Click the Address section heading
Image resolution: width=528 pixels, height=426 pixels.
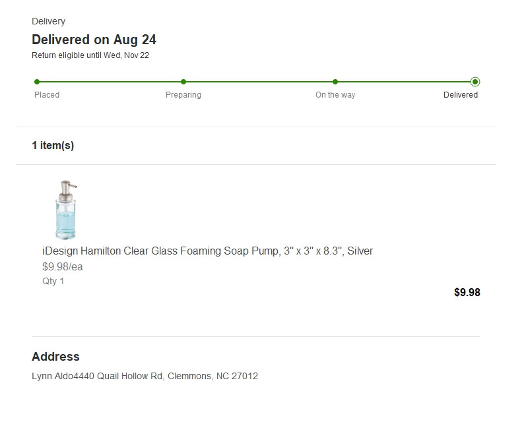(x=55, y=357)
